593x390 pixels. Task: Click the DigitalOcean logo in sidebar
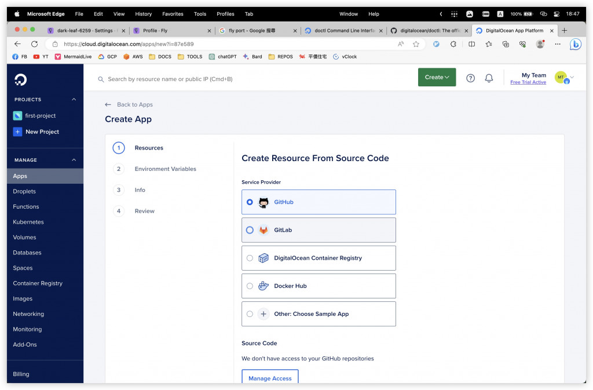click(20, 80)
